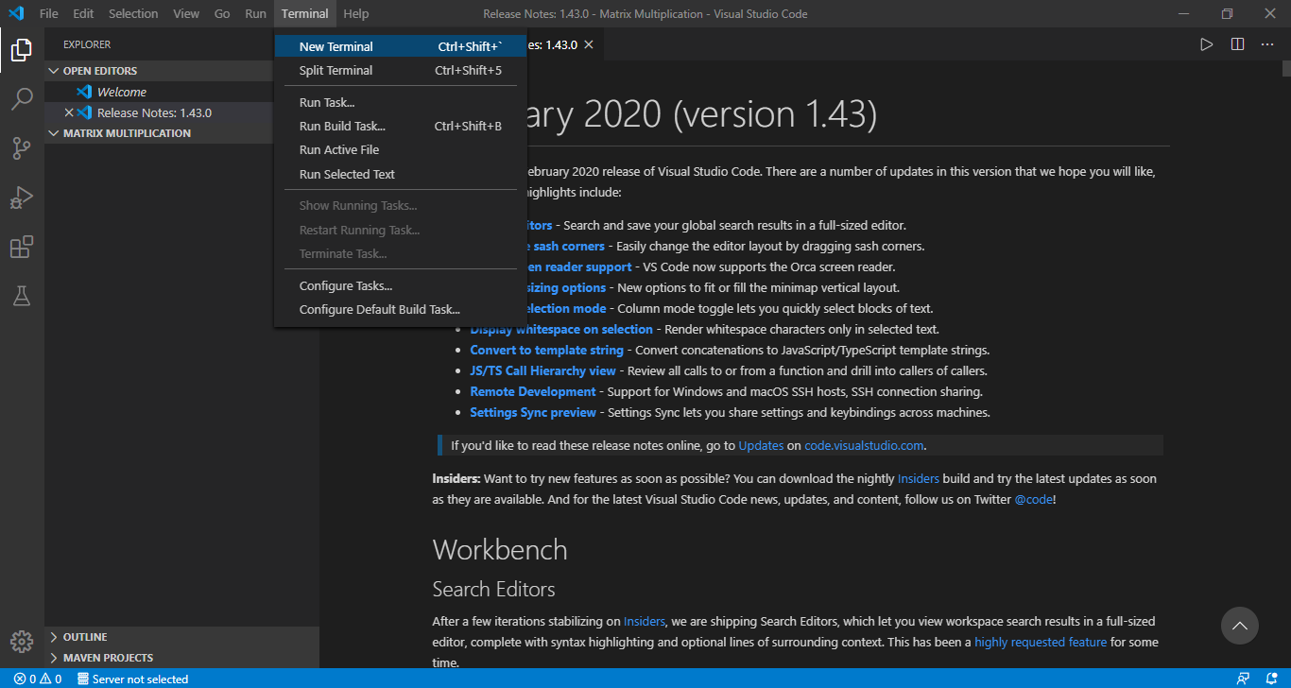The width and height of the screenshot is (1291, 688).
Task: Open the @code Twitter link
Action: tap(1033, 499)
